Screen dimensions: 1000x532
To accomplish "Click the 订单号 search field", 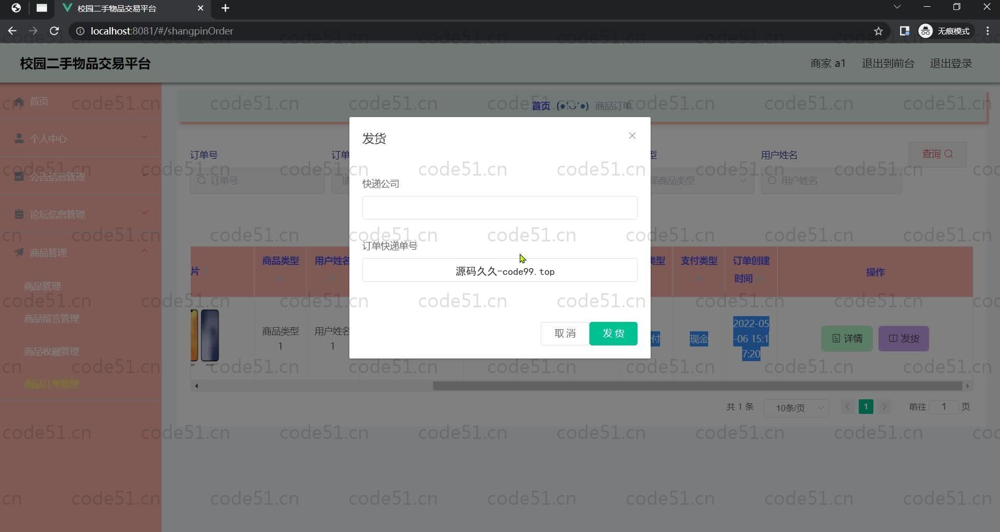I will click(x=257, y=181).
